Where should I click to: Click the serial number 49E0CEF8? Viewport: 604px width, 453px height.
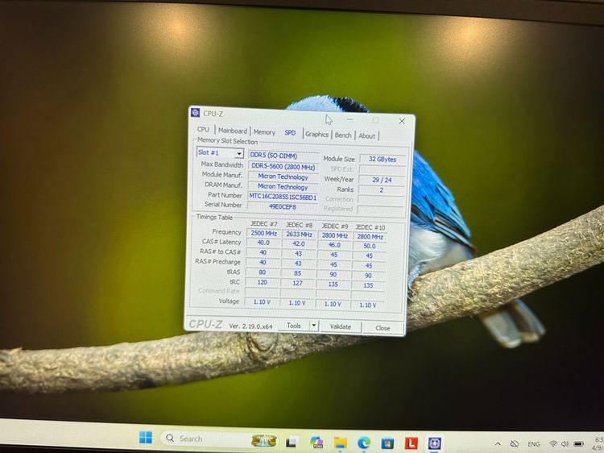[x=283, y=206]
